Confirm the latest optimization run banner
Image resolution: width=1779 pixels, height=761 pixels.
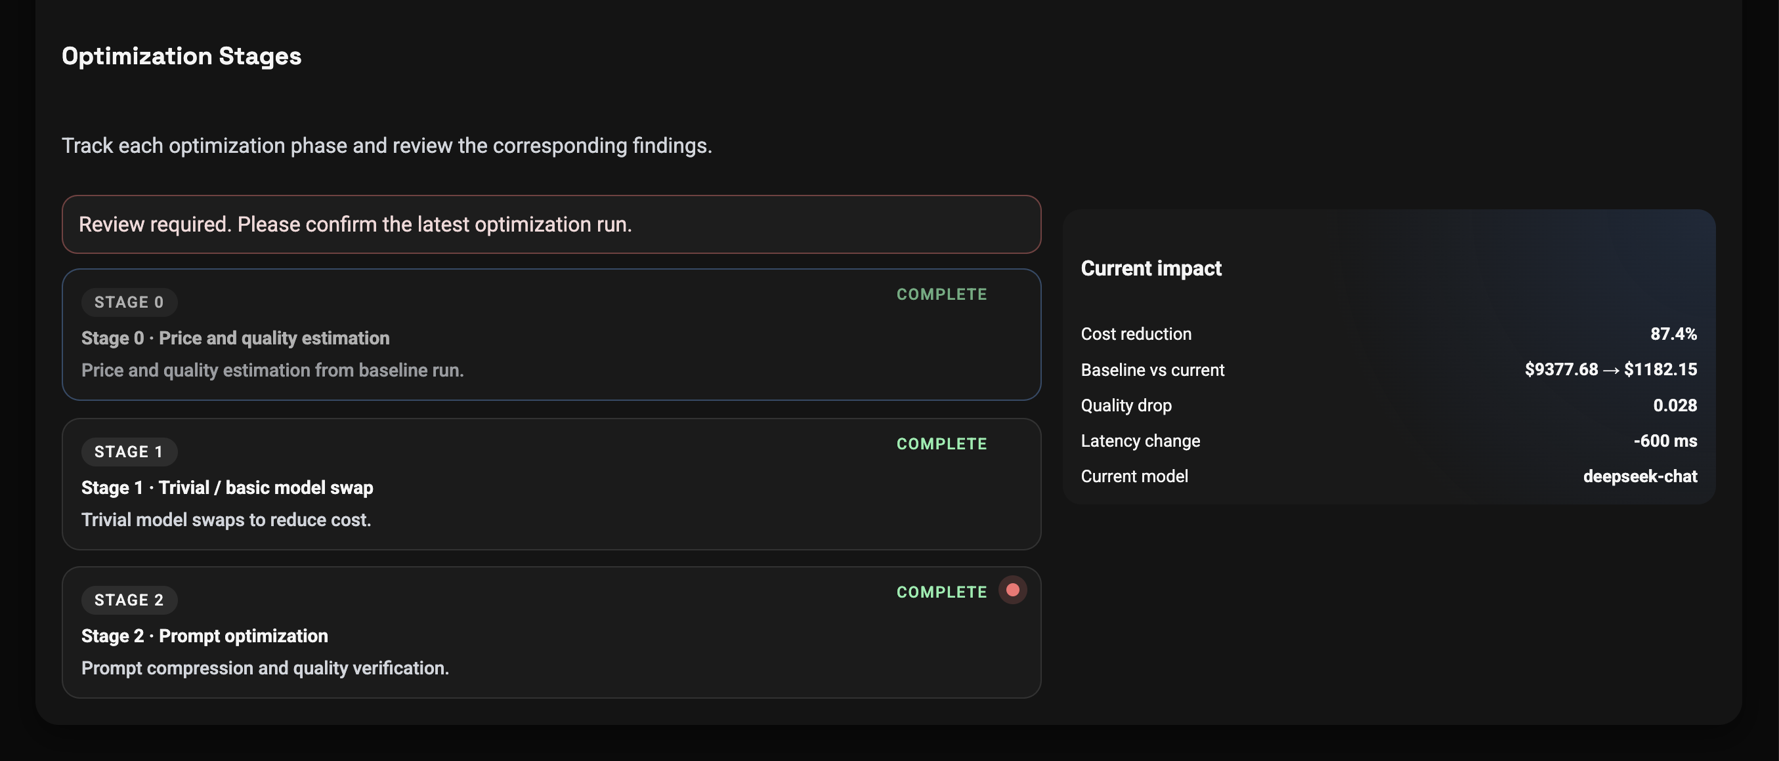[x=553, y=224]
